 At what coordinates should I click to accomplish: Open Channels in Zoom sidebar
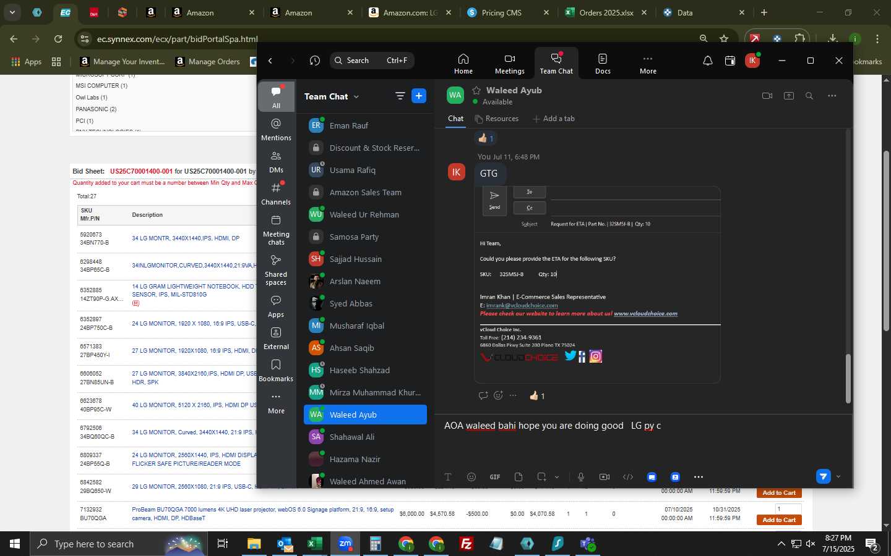(x=276, y=194)
